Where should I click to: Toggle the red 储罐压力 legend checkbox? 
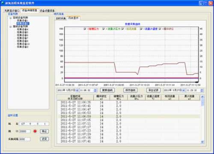(85, 29)
